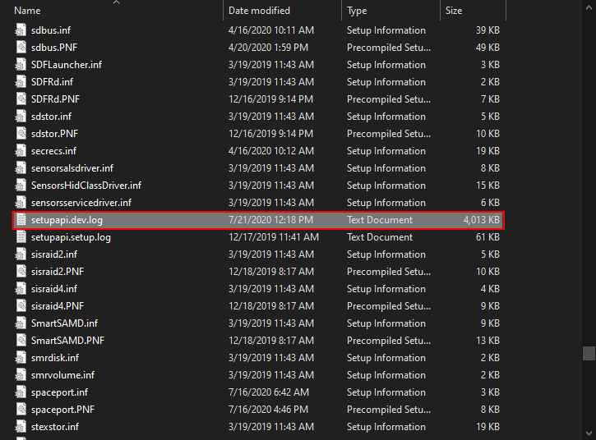The width and height of the screenshot is (596, 440).
Task: Sort files by the Type column header
Action: [x=357, y=11]
